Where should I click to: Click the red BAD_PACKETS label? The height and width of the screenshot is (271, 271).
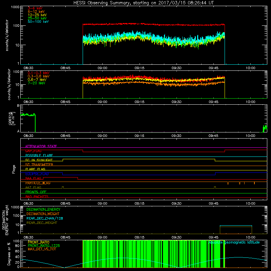pos(37,196)
